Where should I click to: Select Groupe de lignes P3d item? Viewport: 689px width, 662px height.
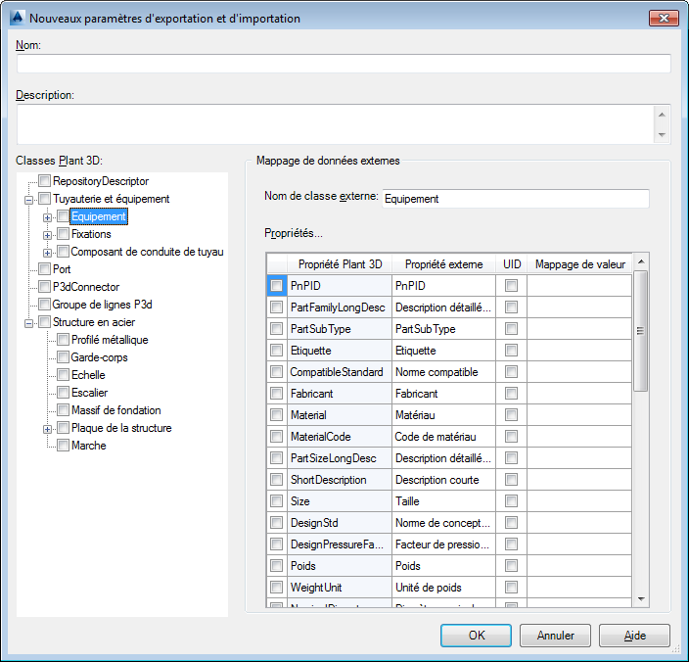102,305
